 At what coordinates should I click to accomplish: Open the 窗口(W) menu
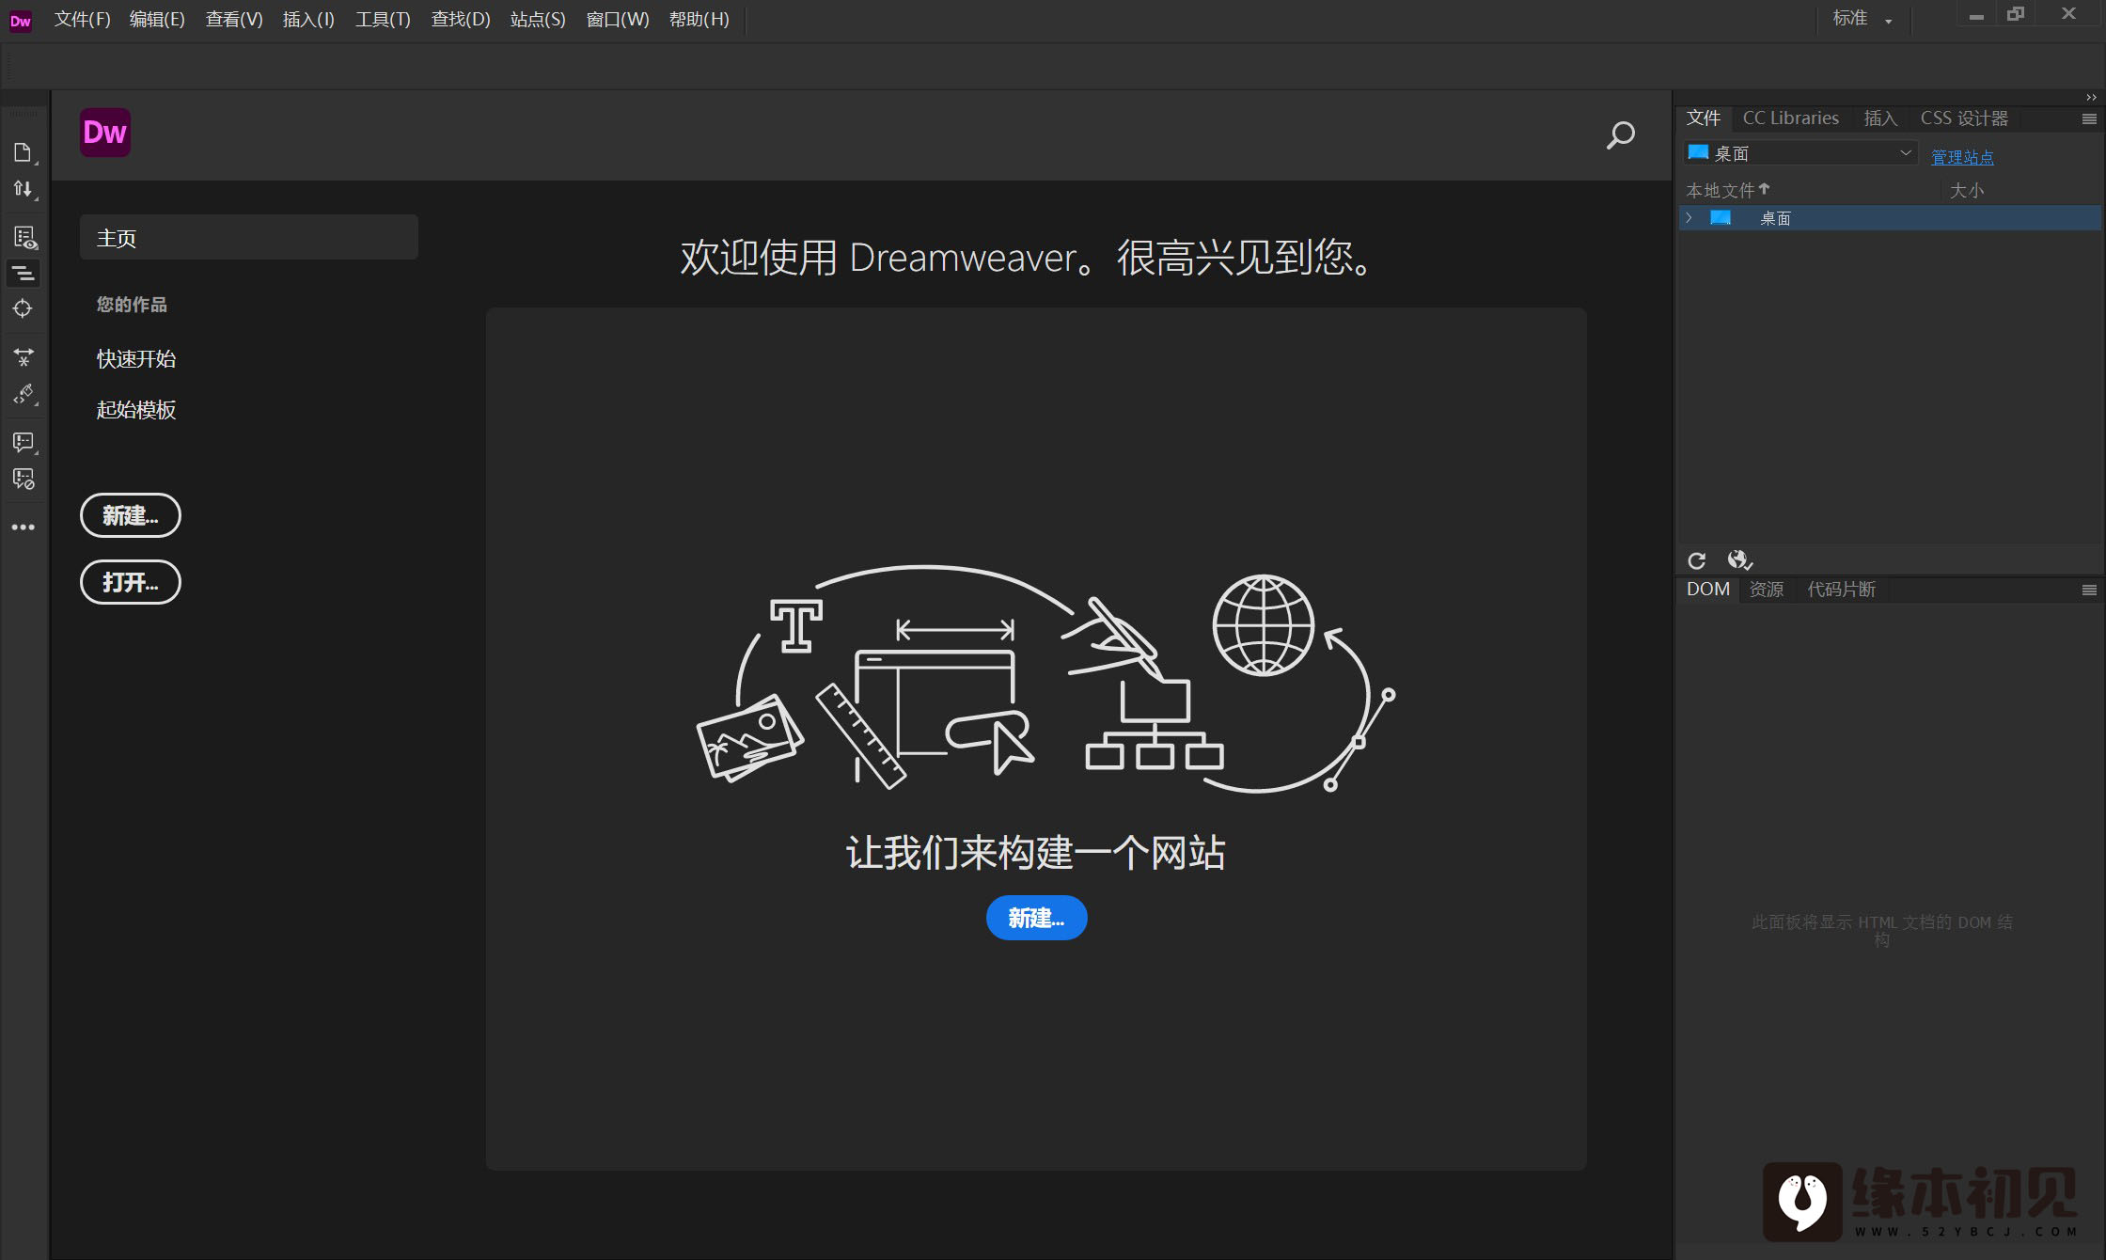coord(618,19)
